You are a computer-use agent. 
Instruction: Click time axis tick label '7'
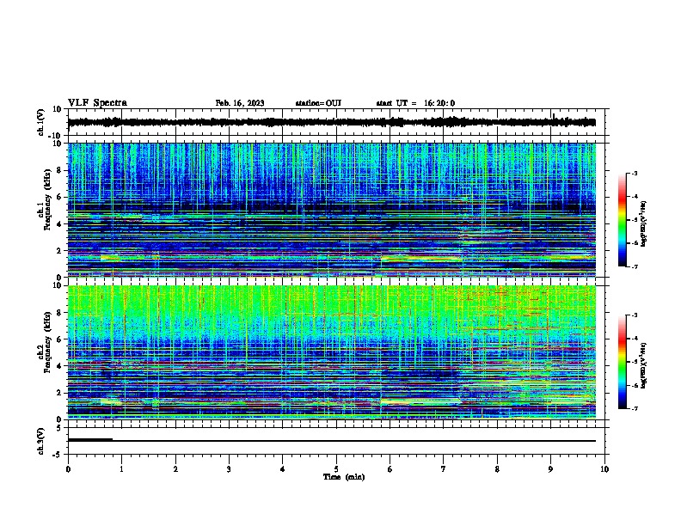pos(444,469)
